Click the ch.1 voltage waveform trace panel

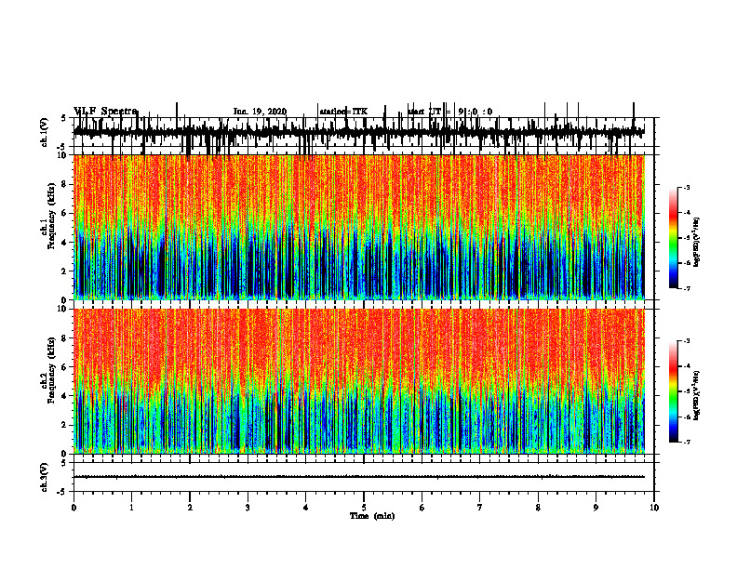pos(364,132)
